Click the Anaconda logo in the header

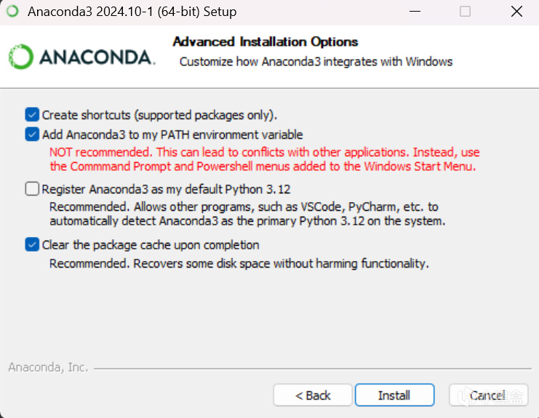pyautogui.click(x=81, y=57)
